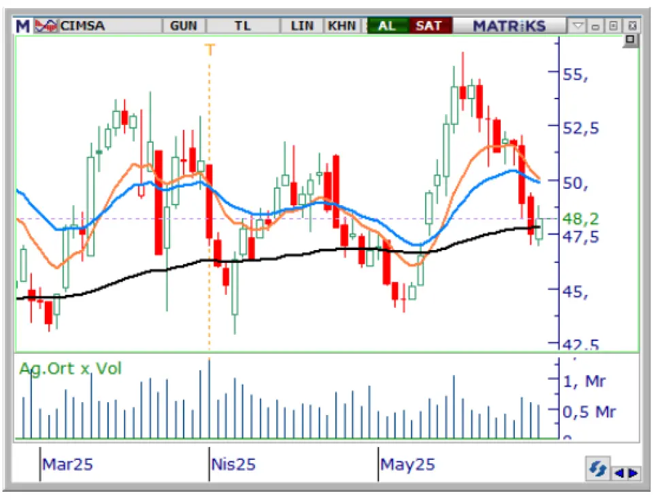
Task: Minimize the chart window
Action: click(596, 26)
